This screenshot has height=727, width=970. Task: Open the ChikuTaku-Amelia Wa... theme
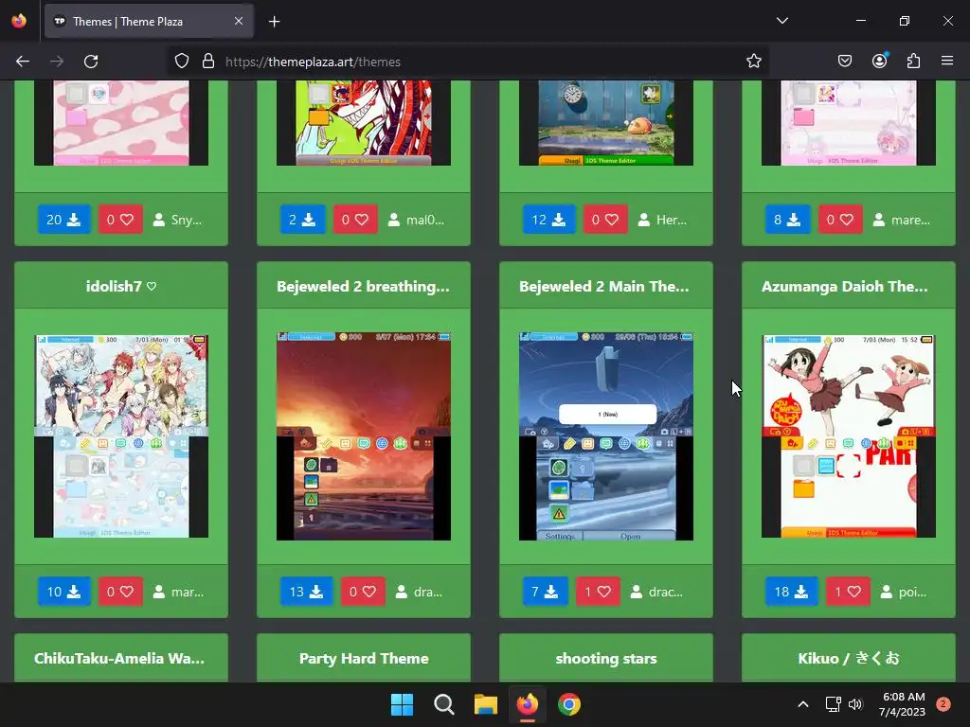click(119, 659)
